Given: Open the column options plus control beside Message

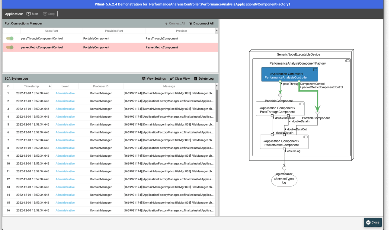Looking at the screenshot, I should tap(216, 86).
